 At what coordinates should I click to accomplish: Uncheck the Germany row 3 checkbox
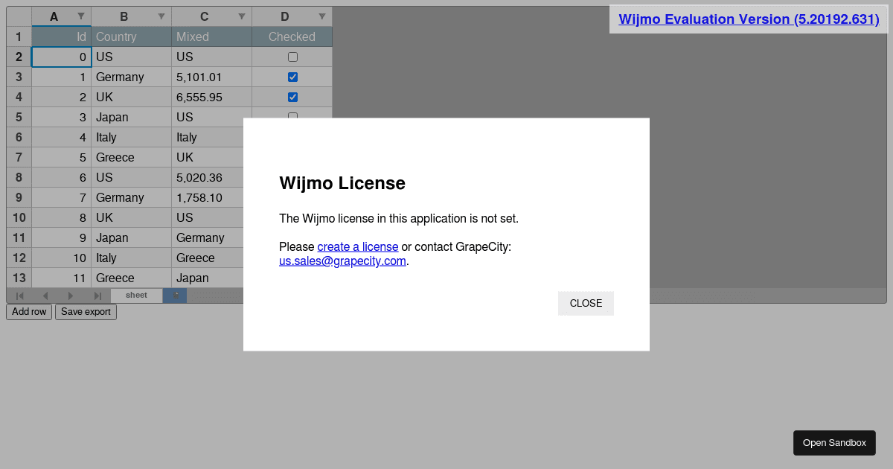point(292,77)
